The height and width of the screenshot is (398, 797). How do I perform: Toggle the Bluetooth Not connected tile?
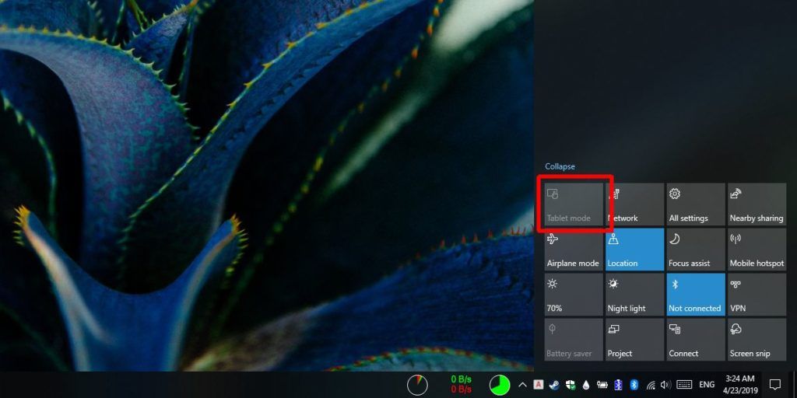[x=695, y=295]
